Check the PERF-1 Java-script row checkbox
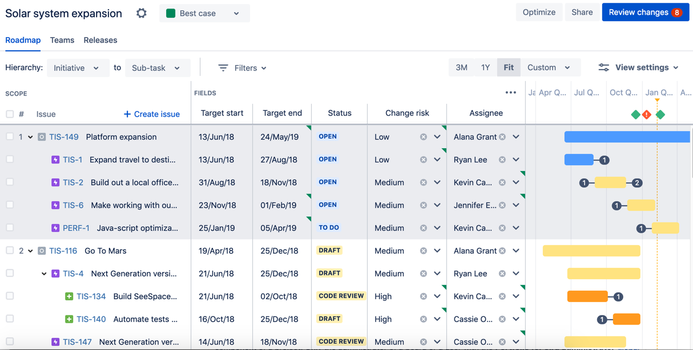 (x=10, y=228)
